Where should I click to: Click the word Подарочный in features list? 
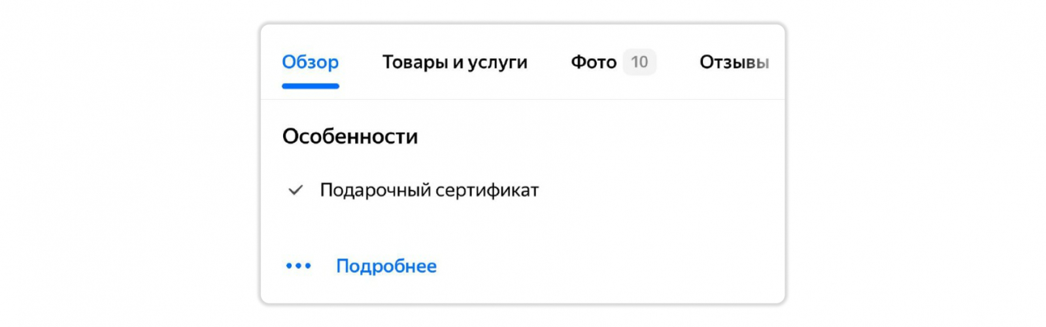point(375,190)
